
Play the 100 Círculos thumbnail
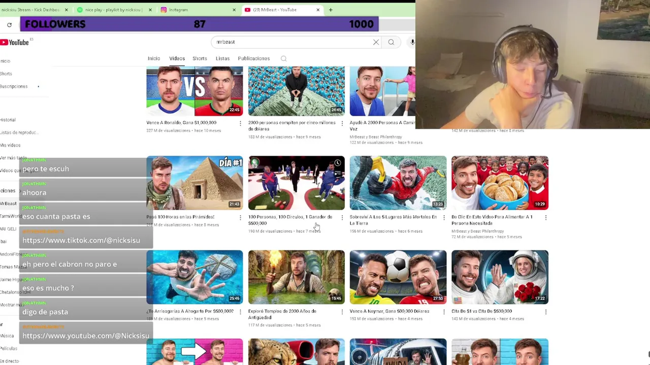[x=297, y=183]
